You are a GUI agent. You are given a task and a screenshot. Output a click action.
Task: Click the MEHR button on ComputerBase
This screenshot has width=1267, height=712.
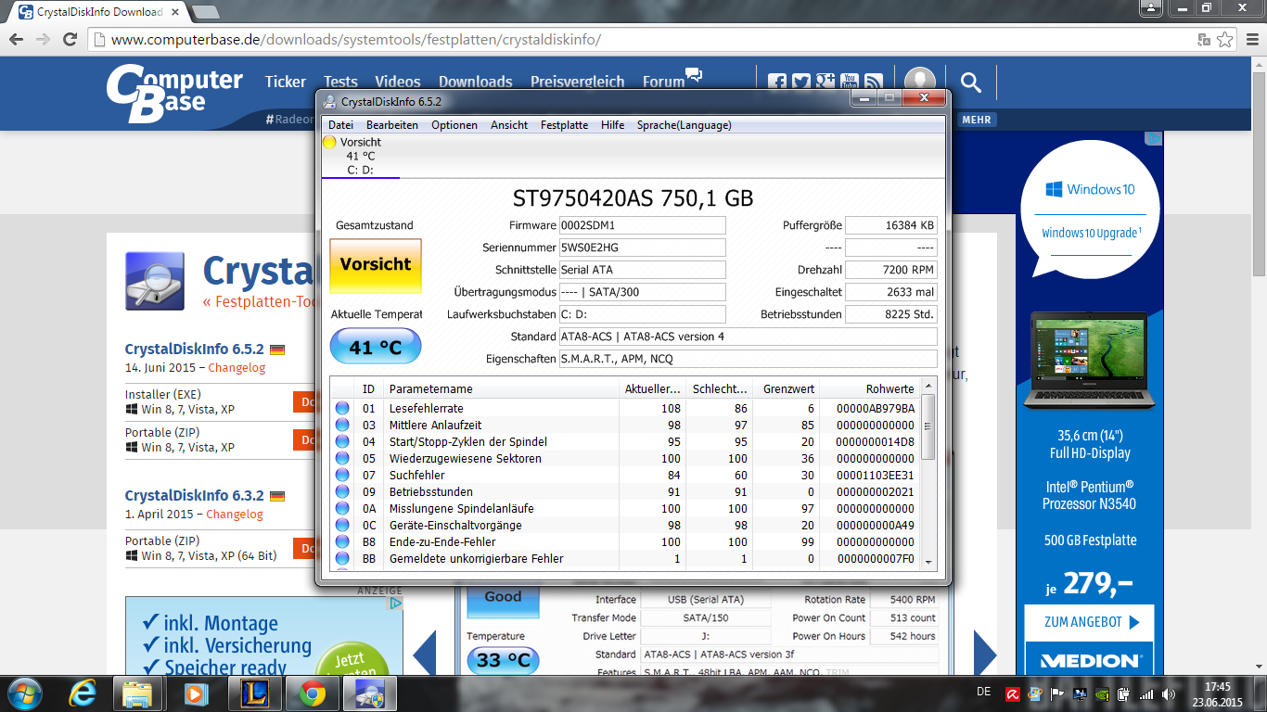coord(976,120)
